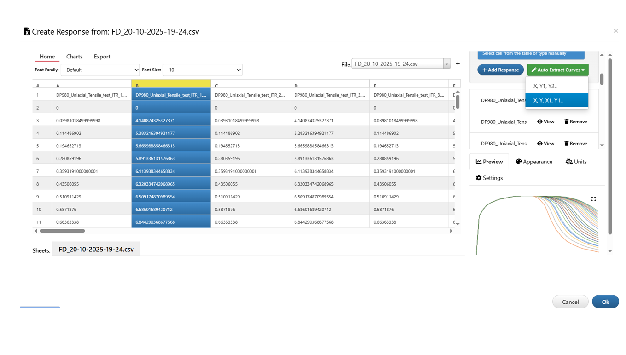Remove the third DP980 response in list
The height and width of the screenshot is (355, 626).
coord(575,144)
